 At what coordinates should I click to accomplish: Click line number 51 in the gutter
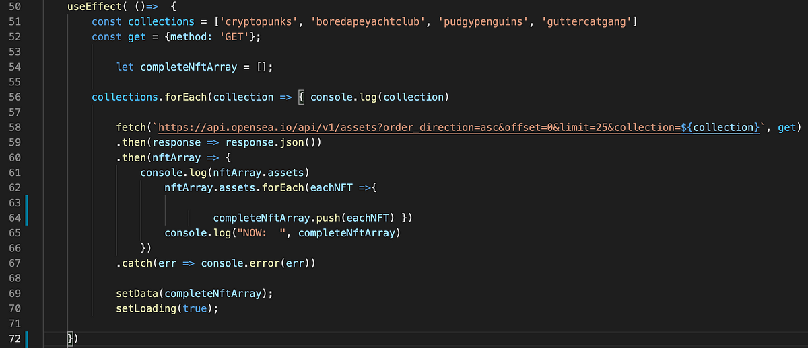(x=15, y=21)
